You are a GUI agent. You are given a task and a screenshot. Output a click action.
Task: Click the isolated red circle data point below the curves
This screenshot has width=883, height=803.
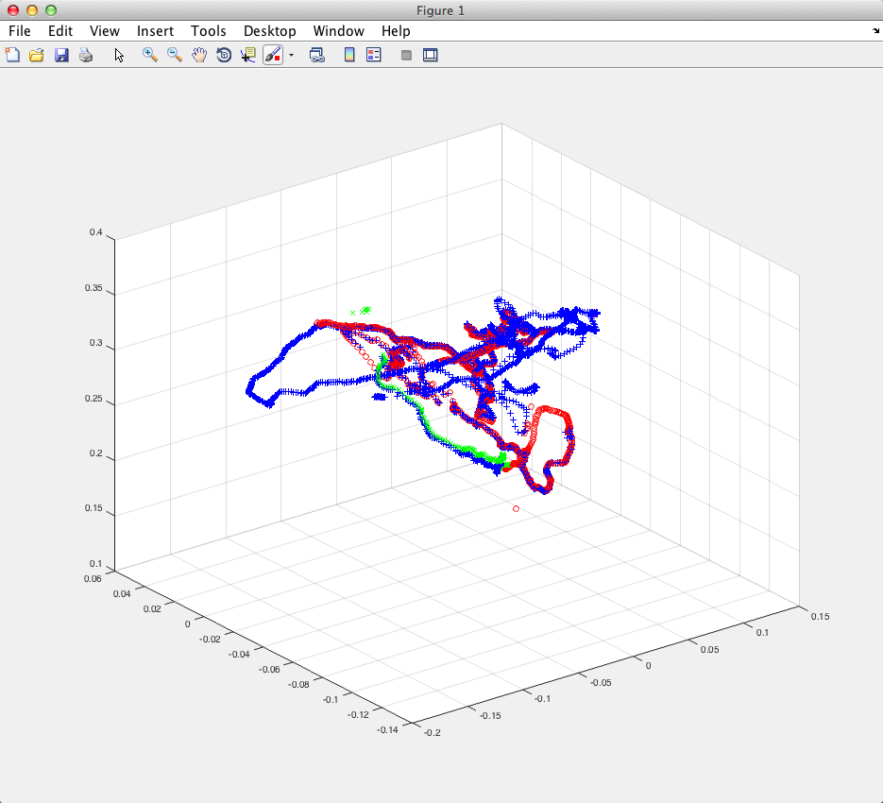tap(516, 509)
